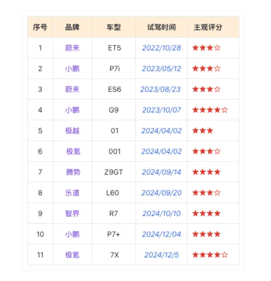This screenshot has width=271, height=281.
Task: Open the 蔚来 link in the ET5 row
Action: pyautogui.click(x=72, y=48)
